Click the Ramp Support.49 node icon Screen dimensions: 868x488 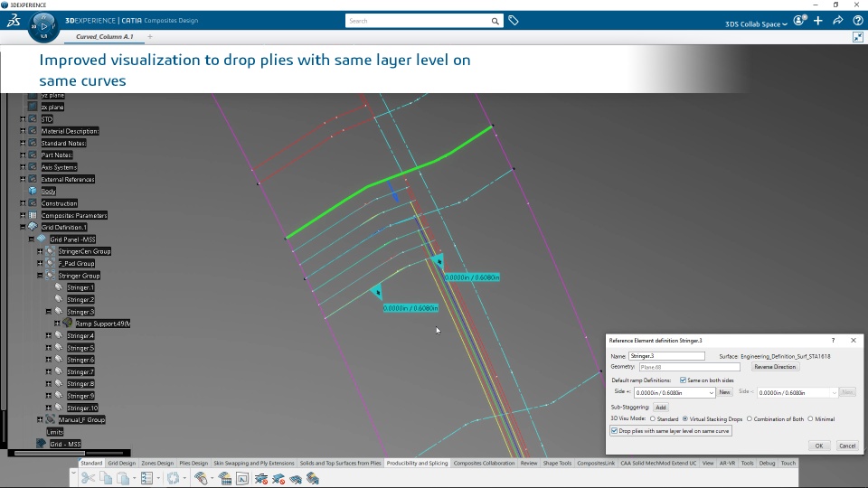pos(68,324)
